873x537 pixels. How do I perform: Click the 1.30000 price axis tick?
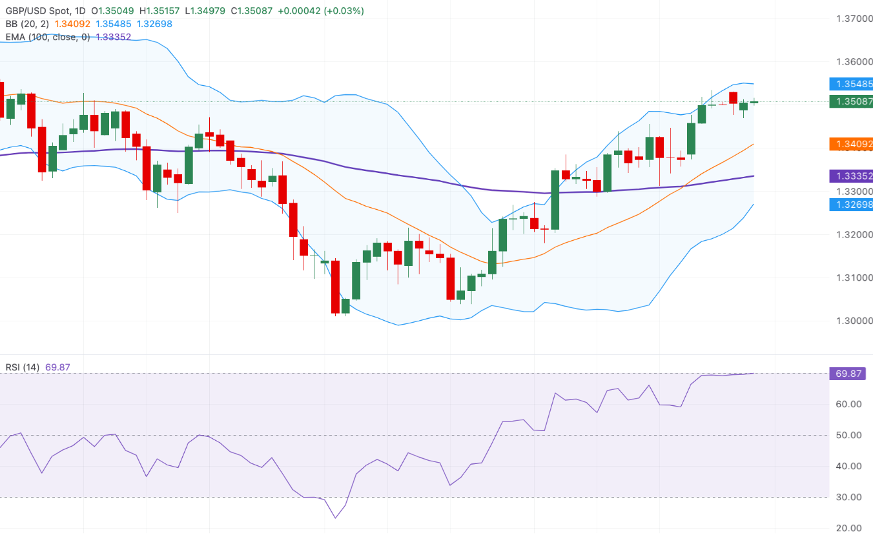coord(850,321)
